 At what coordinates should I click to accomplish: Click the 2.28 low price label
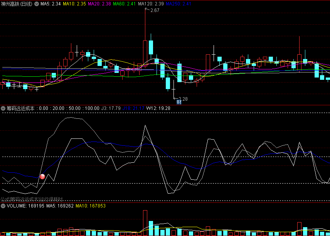183,99
